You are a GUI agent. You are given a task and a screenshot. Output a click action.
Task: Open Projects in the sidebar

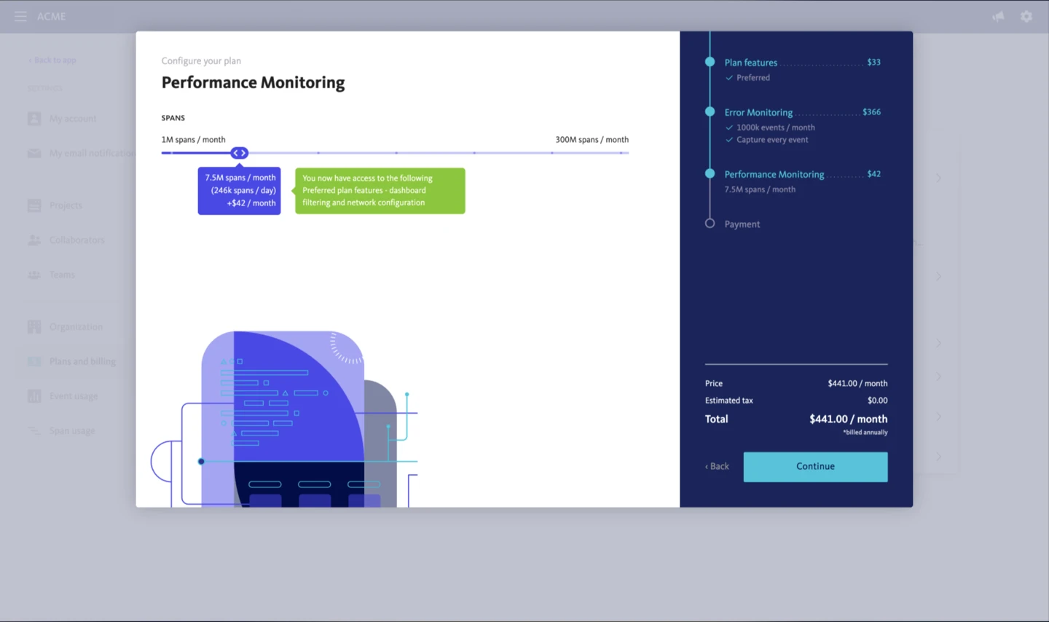click(x=66, y=205)
